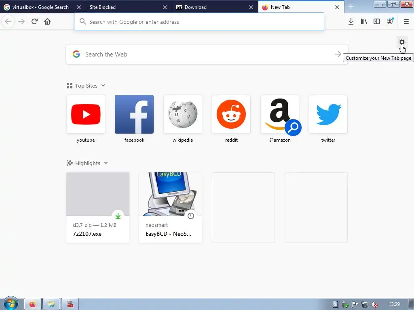Click the forward navigation arrow
414x310 pixels.
(21, 22)
